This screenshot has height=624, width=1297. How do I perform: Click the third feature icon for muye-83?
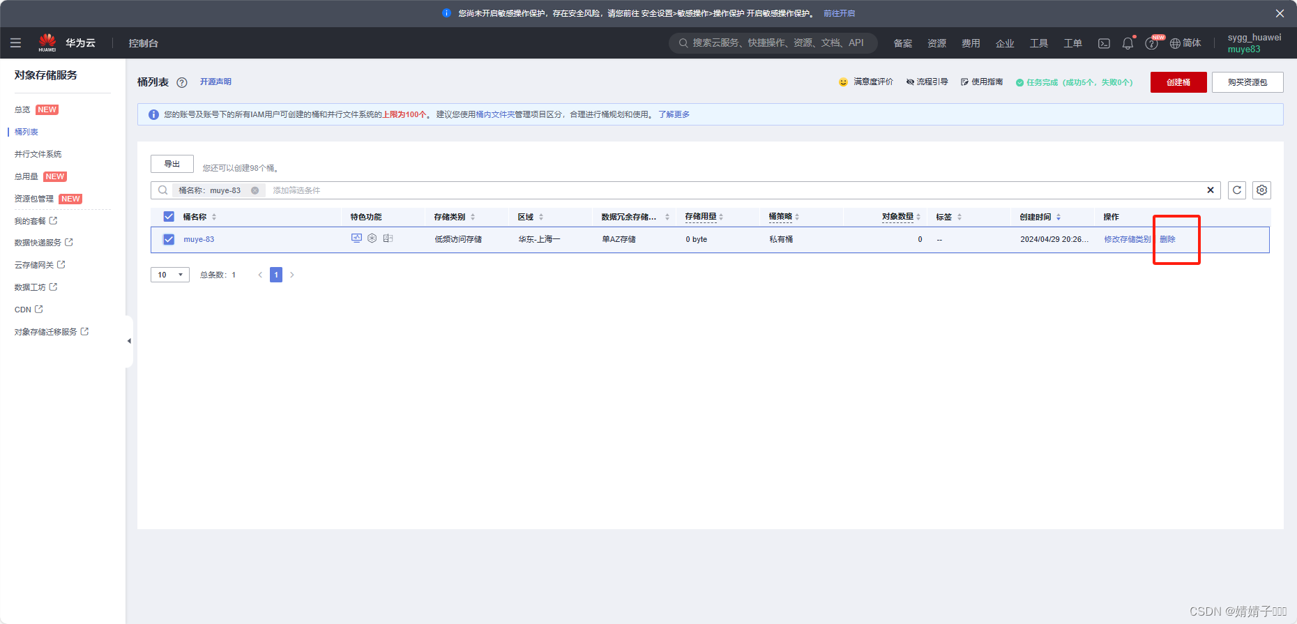tap(388, 238)
